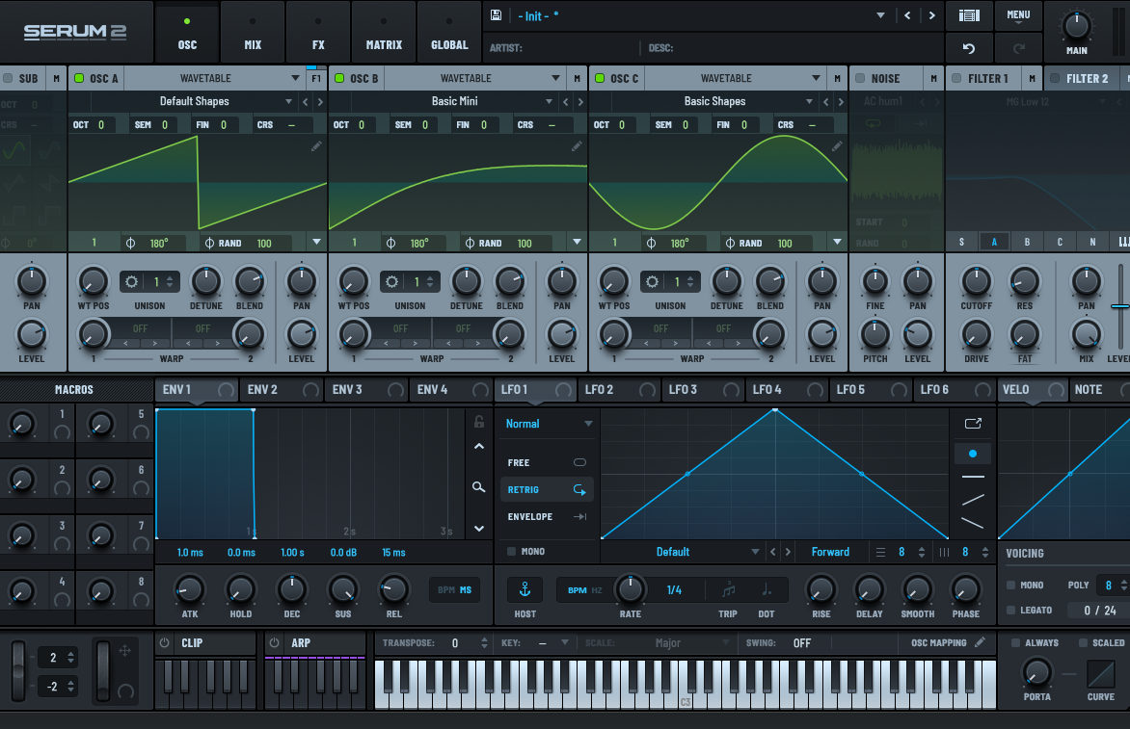
Task: Click the undo arrow icon
Action: click(969, 47)
